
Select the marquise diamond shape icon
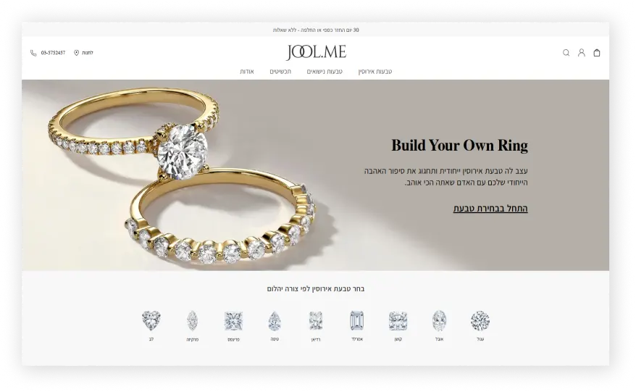(x=192, y=320)
